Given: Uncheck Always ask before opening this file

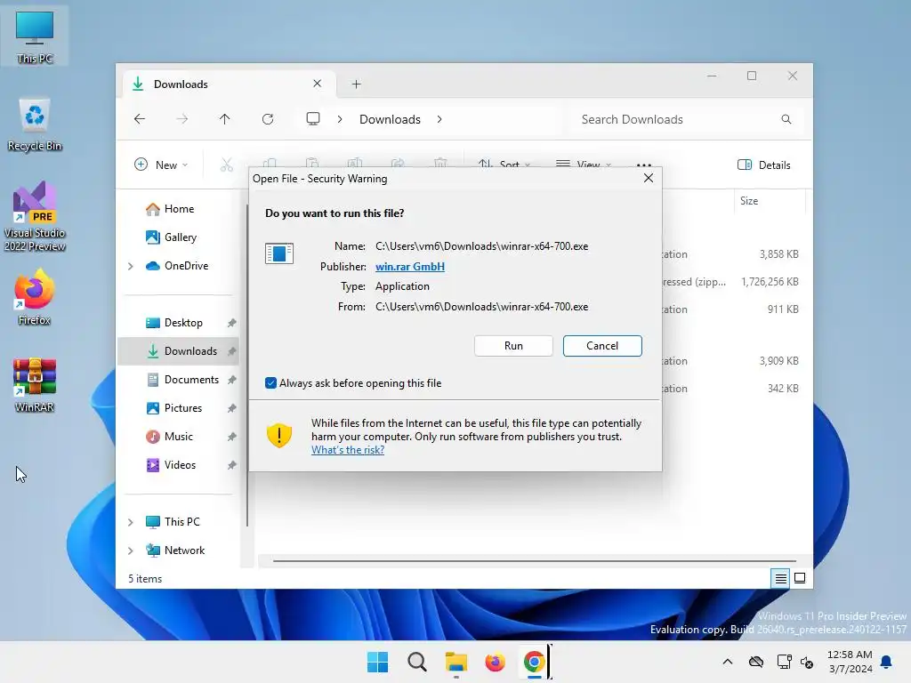Looking at the screenshot, I should click(x=270, y=382).
